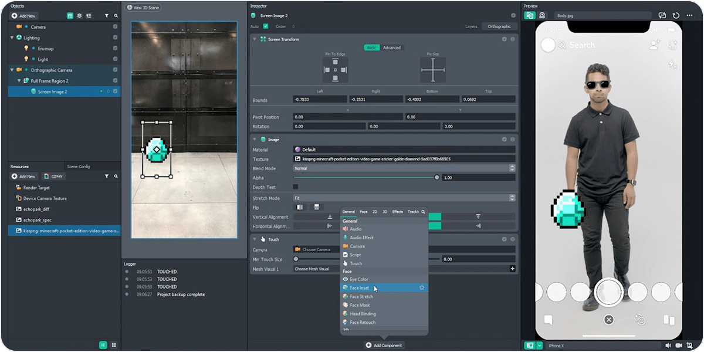This screenshot has width=704, height=352.
Task: Click the vertical flip icon
Action: coord(316,207)
